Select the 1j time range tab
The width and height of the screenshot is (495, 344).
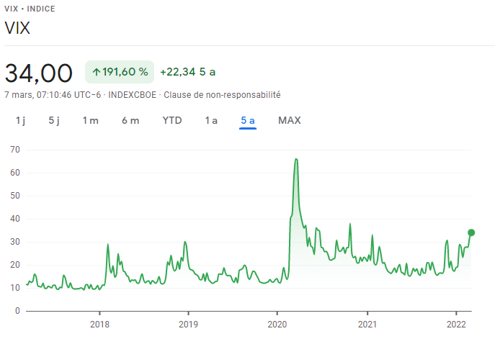[20, 120]
